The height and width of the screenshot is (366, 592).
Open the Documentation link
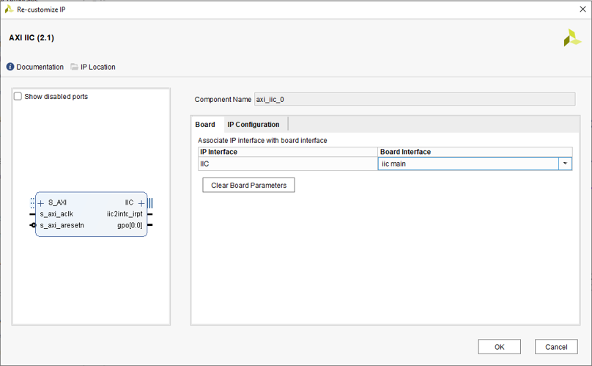(40, 67)
